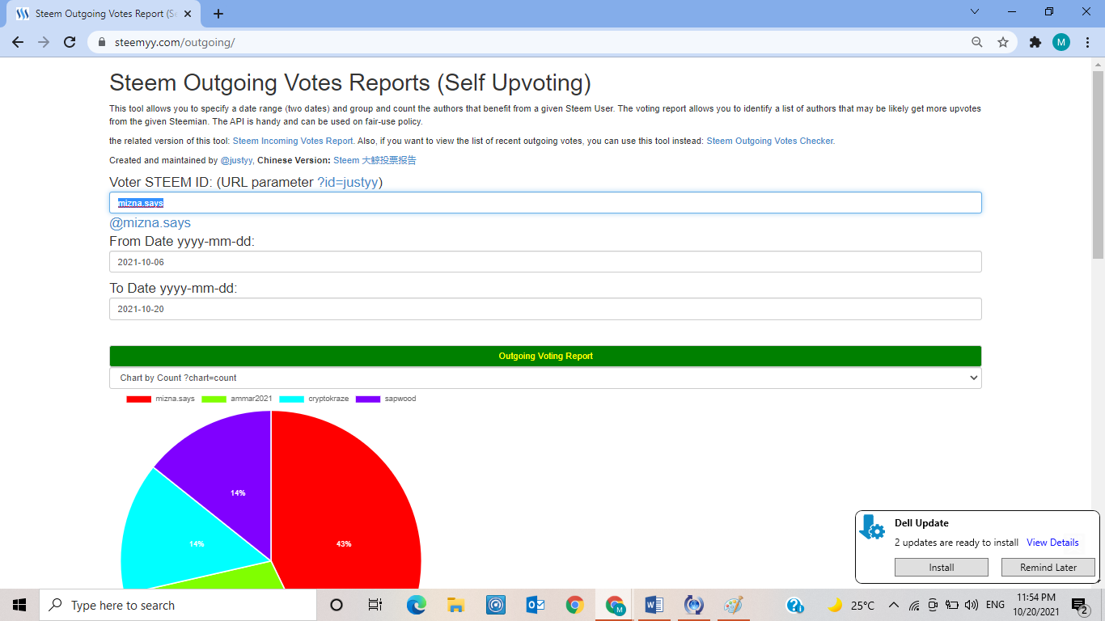The height and width of the screenshot is (621, 1105).
Task: Open the blue help question mark tray icon
Action: 794,605
